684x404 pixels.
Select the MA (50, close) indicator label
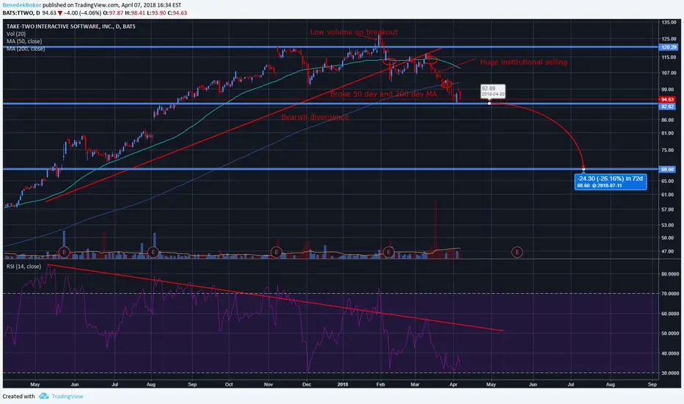pos(24,41)
